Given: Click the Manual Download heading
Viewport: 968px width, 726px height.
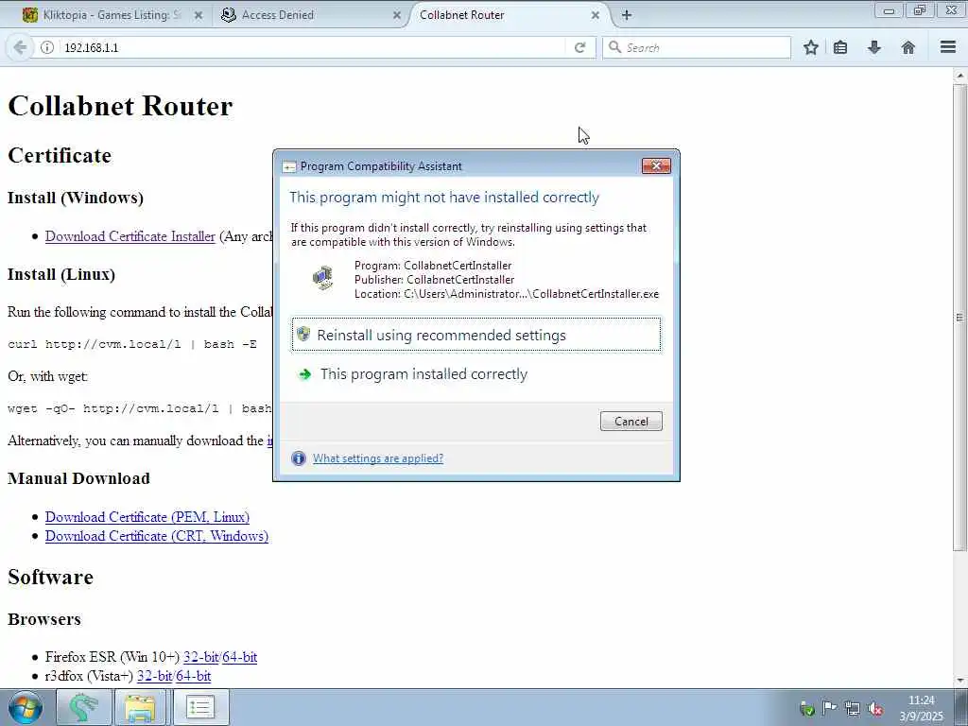Looking at the screenshot, I should pos(79,478).
